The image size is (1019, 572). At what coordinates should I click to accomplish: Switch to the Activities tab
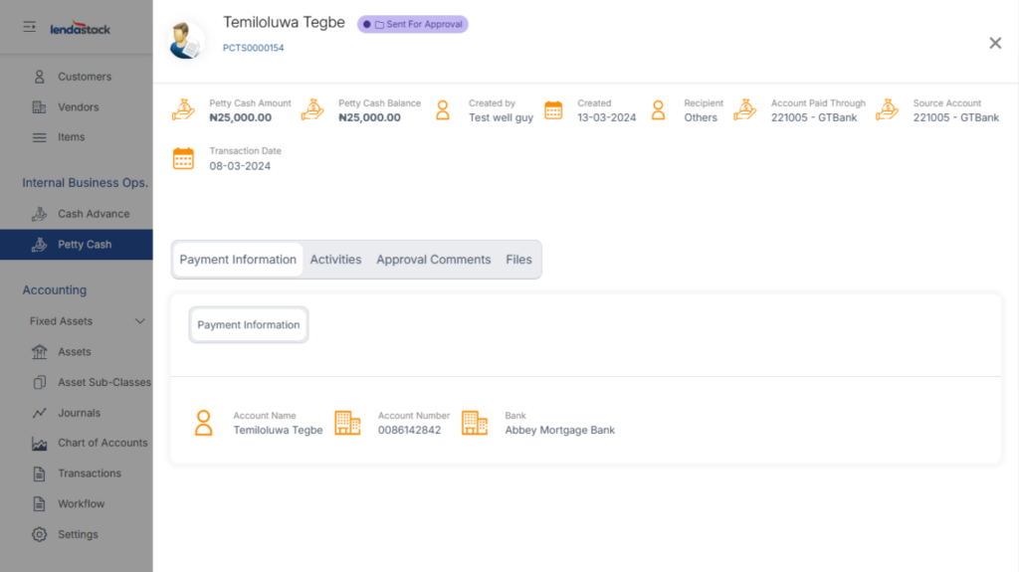pyautogui.click(x=335, y=260)
